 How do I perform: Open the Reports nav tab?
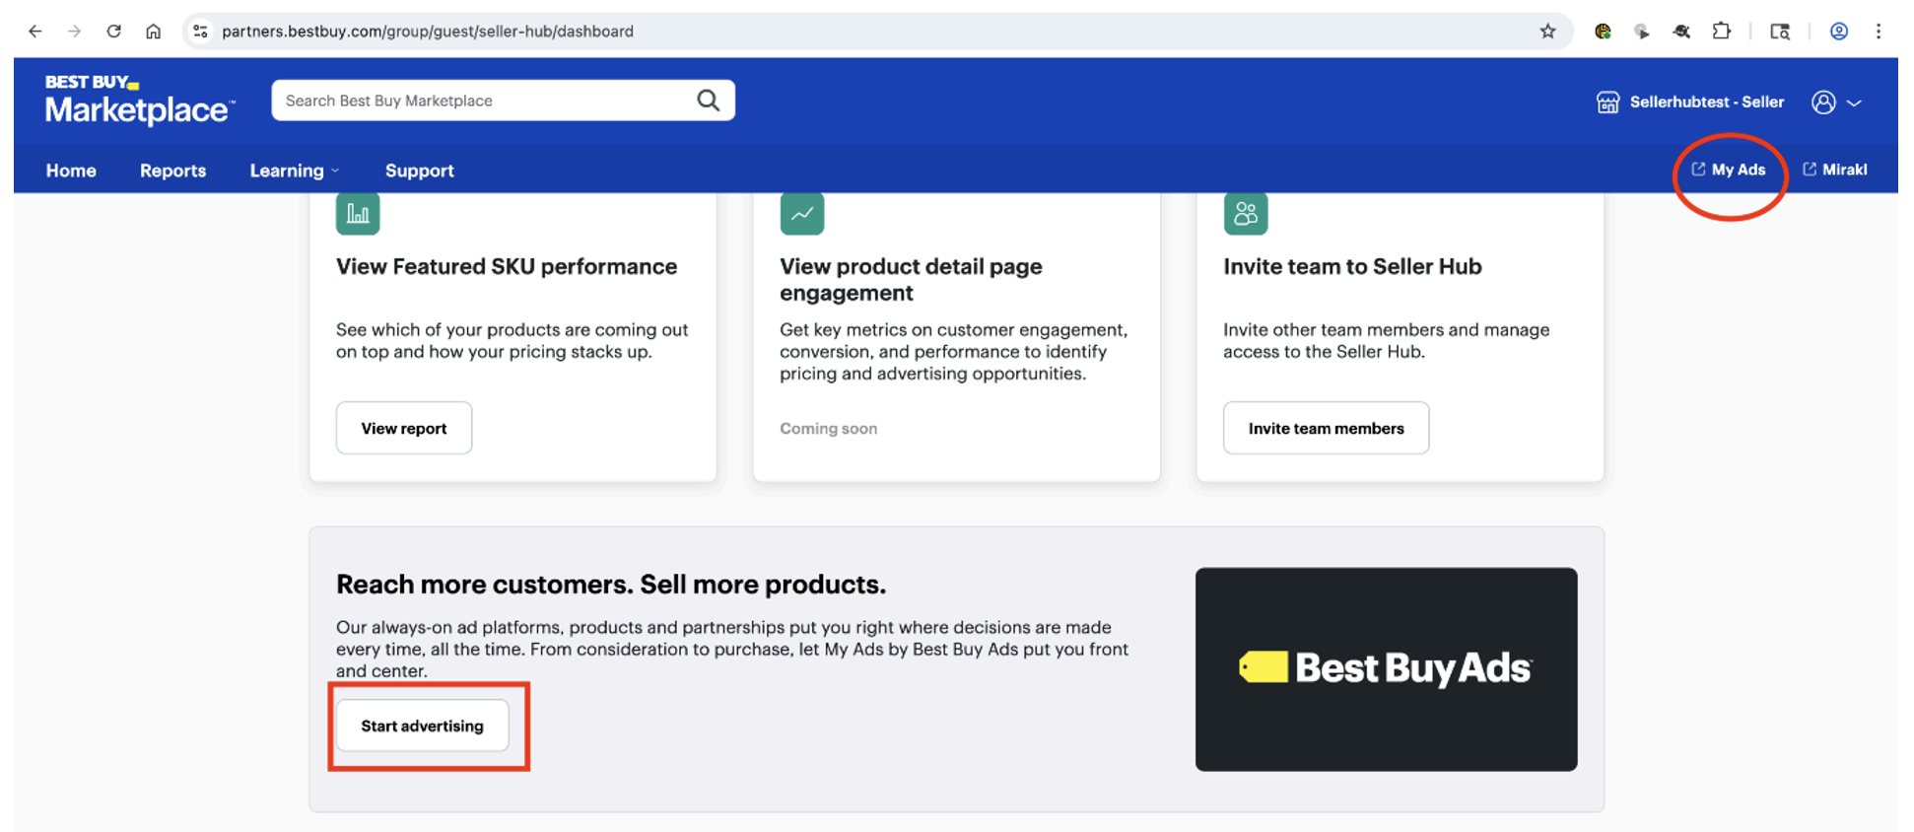[x=172, y=171]
